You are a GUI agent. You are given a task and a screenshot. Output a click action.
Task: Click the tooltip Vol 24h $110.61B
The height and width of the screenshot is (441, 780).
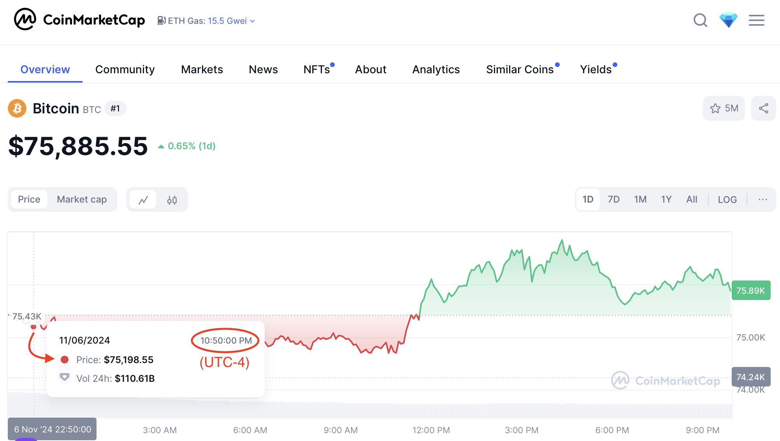tap(115, 378)
